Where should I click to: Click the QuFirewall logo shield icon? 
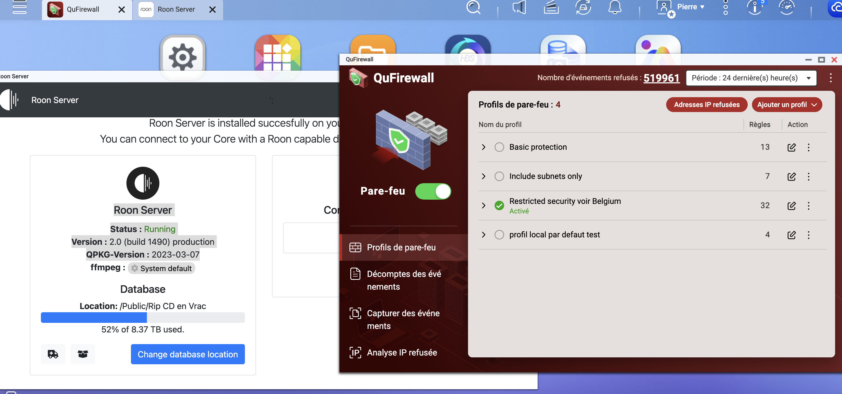[x=358, y=78]
